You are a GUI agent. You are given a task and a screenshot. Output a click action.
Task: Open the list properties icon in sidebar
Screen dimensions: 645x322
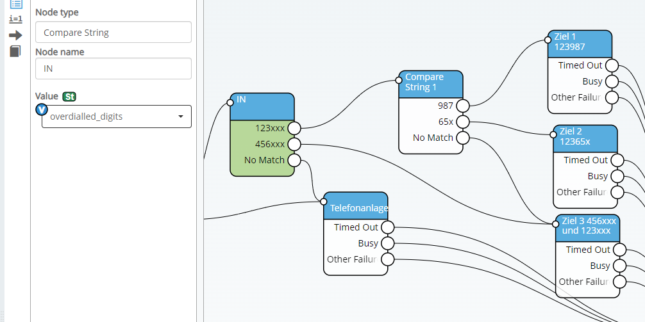click(16, 4)
